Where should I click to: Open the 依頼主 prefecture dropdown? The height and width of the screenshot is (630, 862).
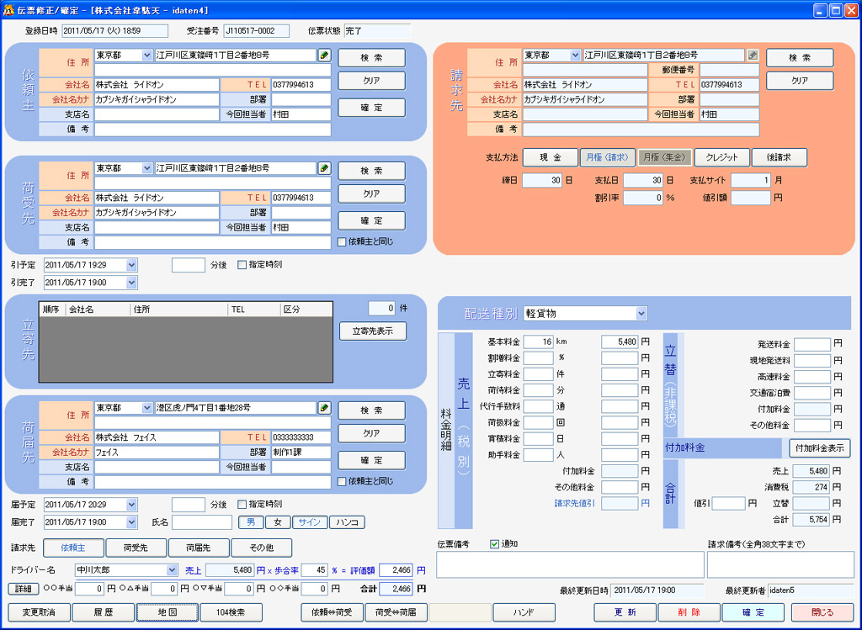(146, 56)
